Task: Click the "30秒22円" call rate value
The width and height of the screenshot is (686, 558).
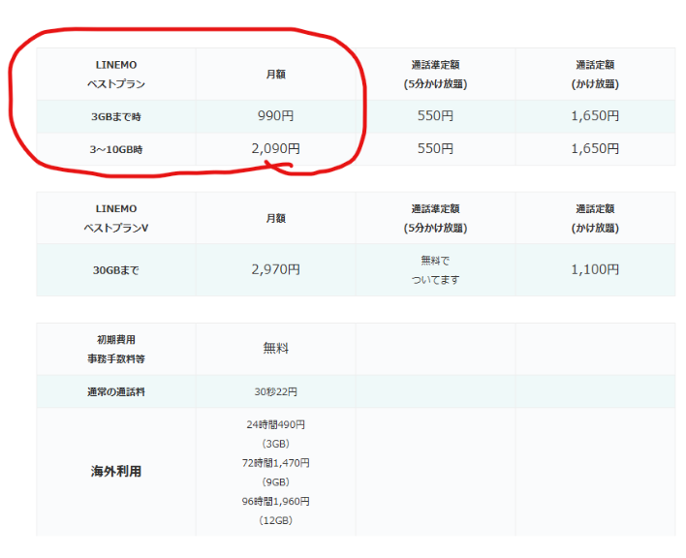Action: click(275, 391)
